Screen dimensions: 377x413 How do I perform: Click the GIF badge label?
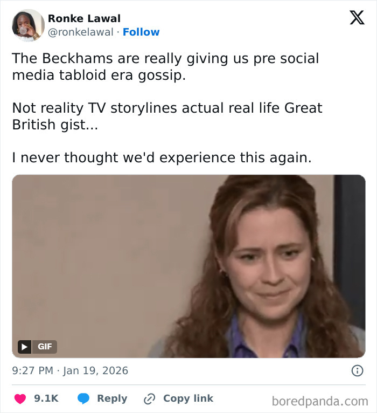click(45, 346)
